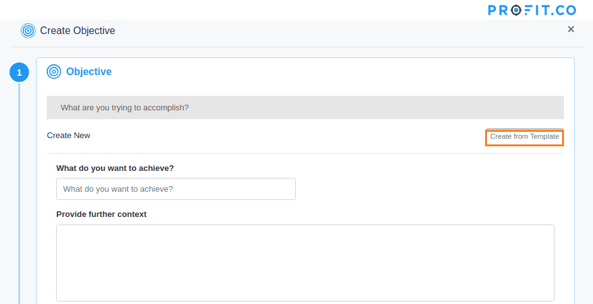This screenshot has height=304, width=593.
Task: Click the target icon beside Create Objective title
Action: (x=28, y=31)
